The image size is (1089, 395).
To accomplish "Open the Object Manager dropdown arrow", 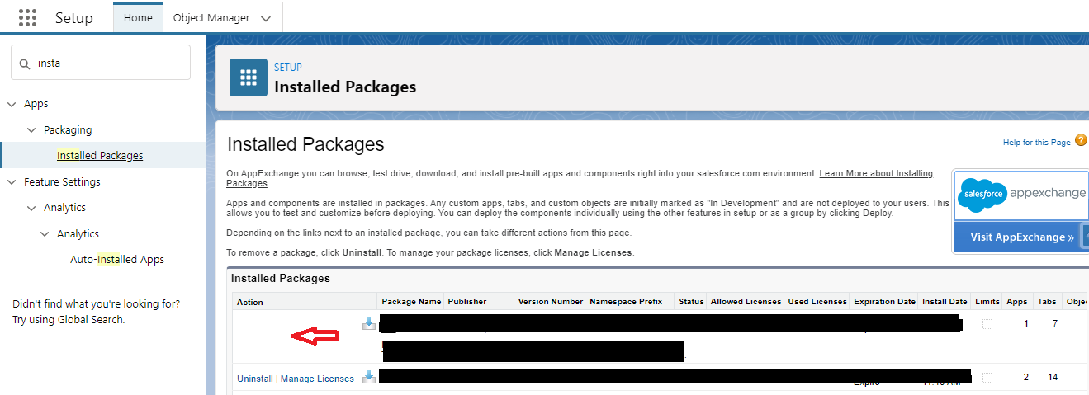I will [x=265, y=18].
